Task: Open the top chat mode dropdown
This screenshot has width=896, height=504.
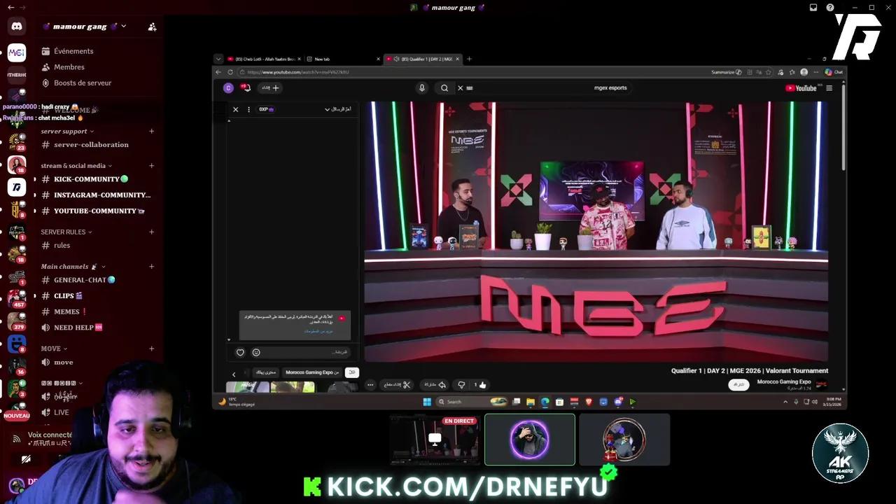Action: click(337, 109)
